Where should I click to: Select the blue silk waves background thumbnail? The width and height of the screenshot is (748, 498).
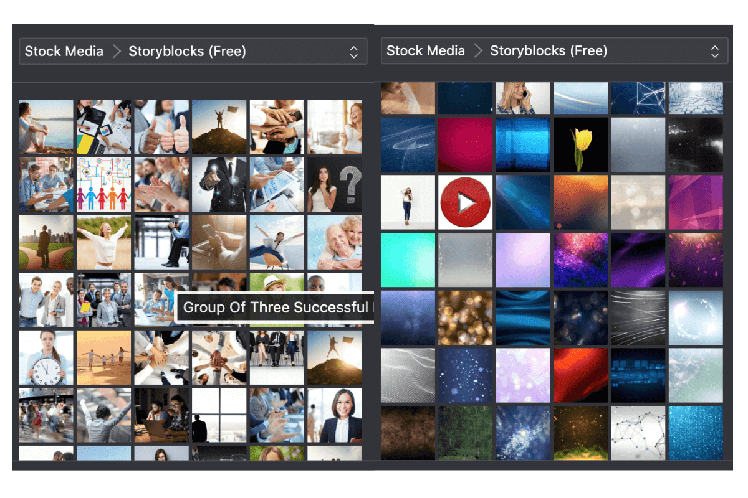click(523, 317)
